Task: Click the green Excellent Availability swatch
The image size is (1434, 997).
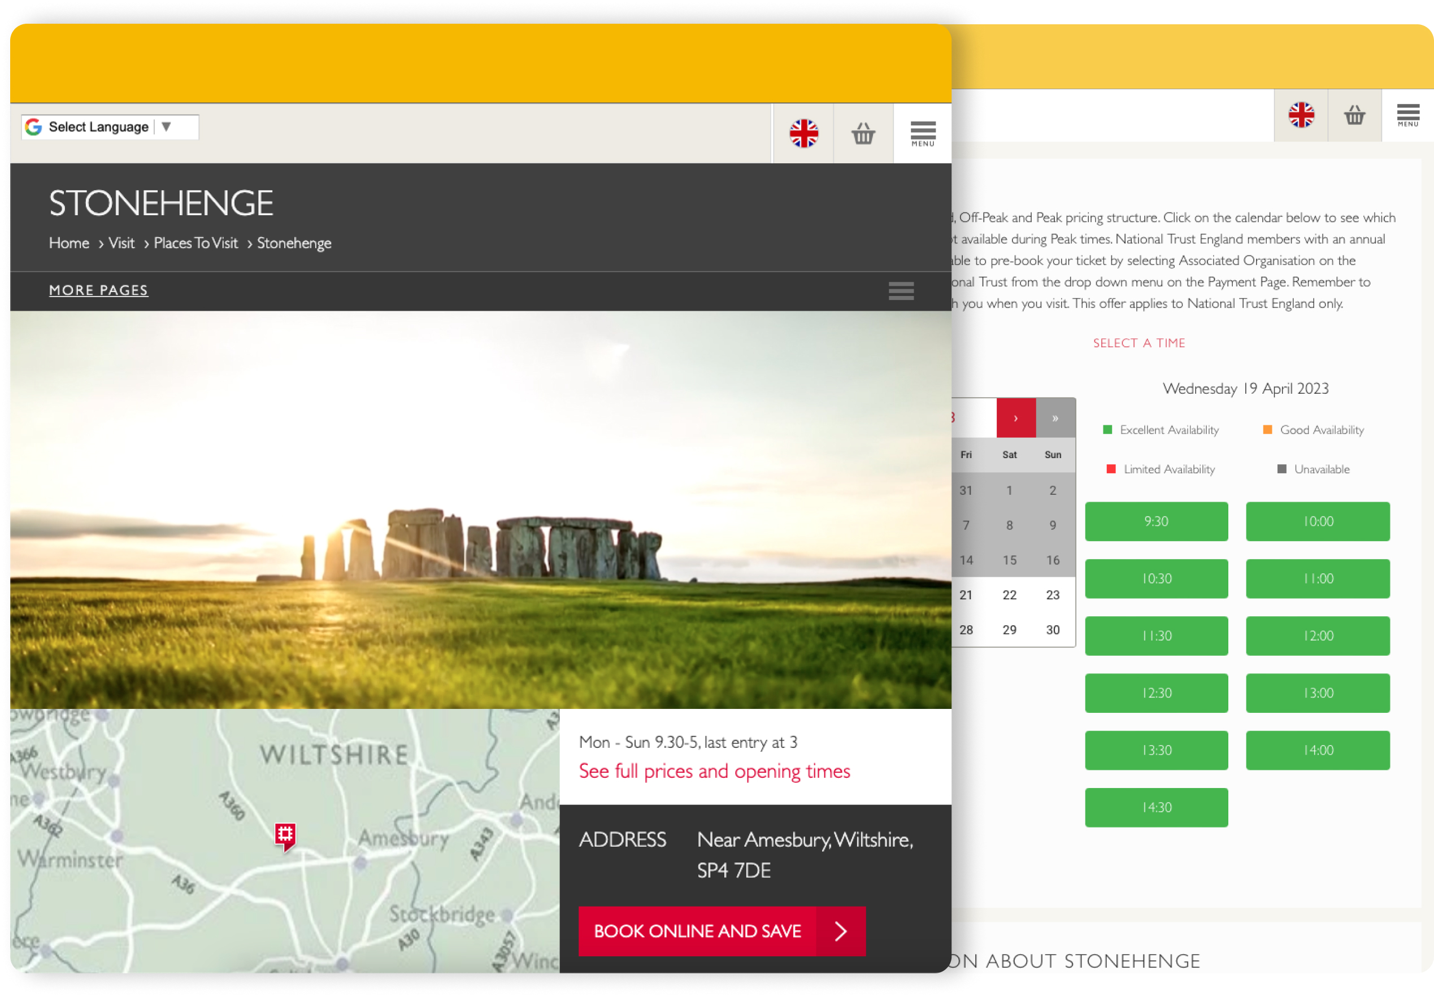Action: pyautogui.click(x=1108, y=429)
